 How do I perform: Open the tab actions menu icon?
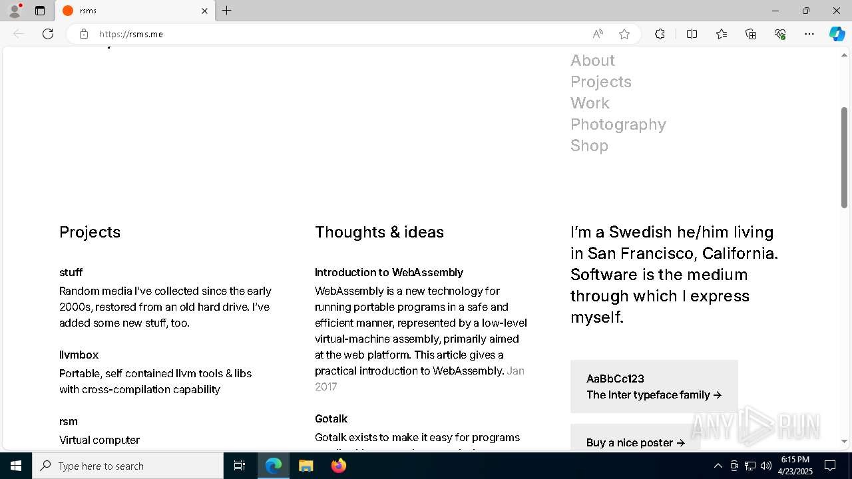coord(40,11)
